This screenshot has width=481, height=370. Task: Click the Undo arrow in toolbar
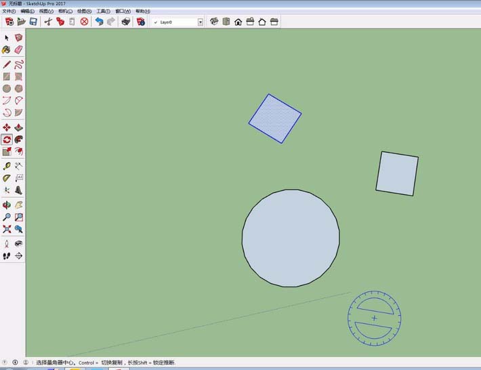(x=100, y=22)
